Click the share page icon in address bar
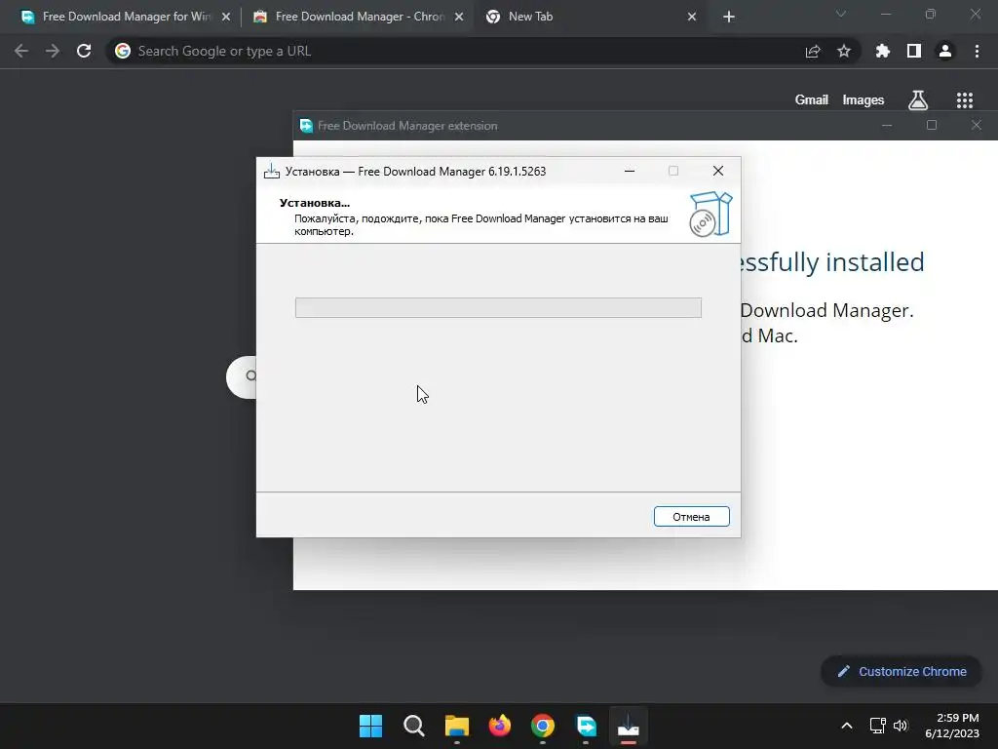This screenshot has width=998, height=749. click(813, 52)
